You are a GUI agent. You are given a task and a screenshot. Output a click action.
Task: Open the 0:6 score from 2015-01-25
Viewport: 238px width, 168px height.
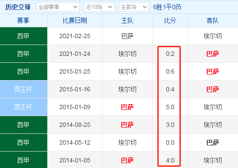[x=170, y=71]
